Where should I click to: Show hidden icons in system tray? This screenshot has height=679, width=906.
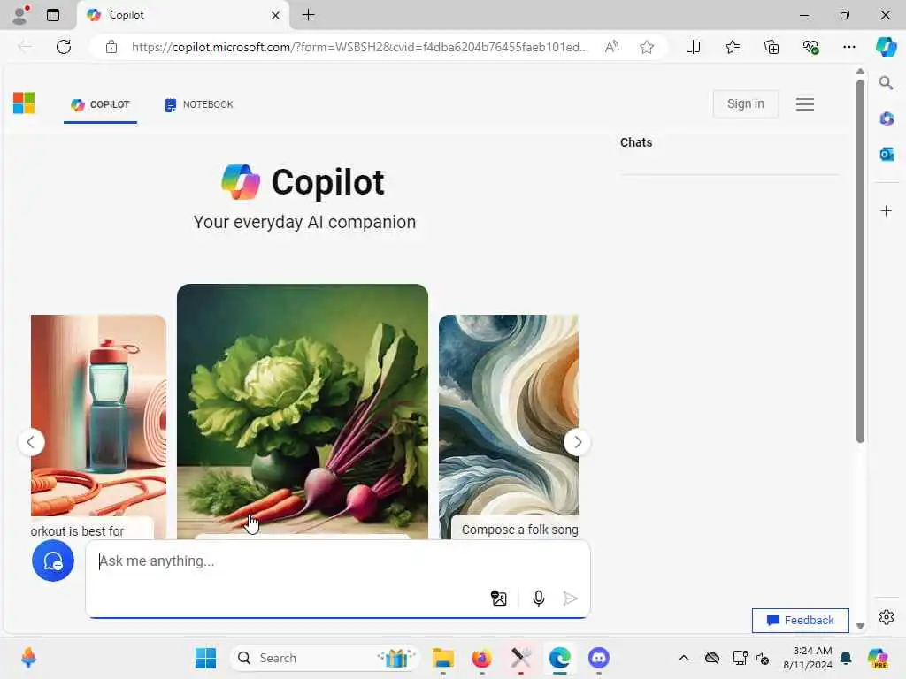(x=684, y=658)
